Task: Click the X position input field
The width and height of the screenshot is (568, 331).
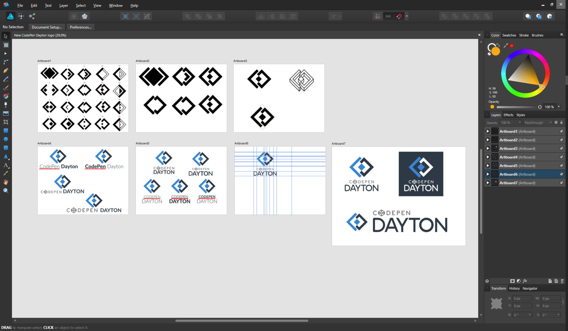Action: 522,298
